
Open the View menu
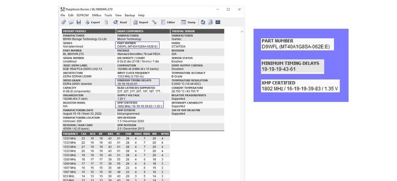118,15
